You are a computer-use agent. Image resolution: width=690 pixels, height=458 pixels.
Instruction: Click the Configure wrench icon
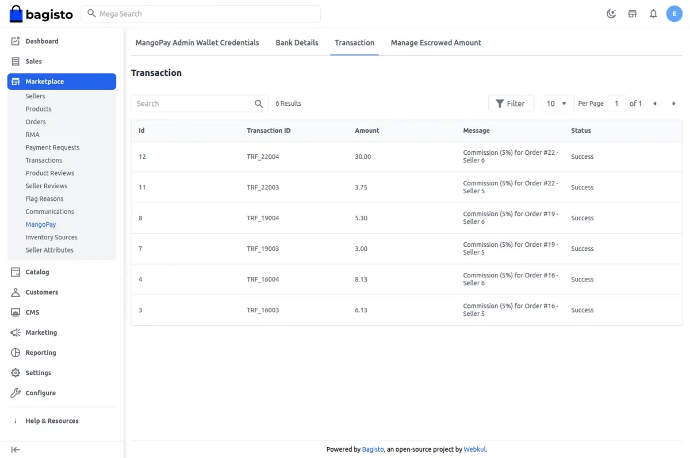(16, 393)
